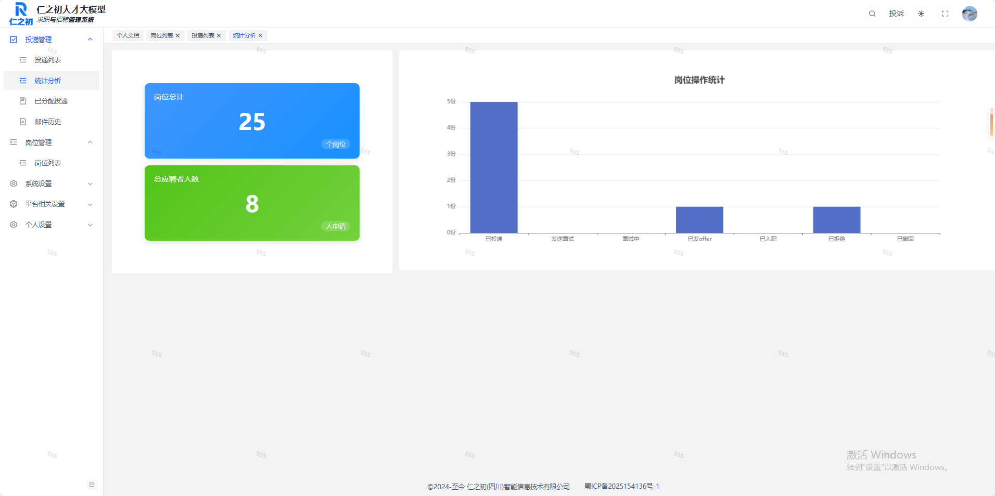Open 已分配投递 in sidebar
This screenshot has height=496, width=995.
click(51, 101)
